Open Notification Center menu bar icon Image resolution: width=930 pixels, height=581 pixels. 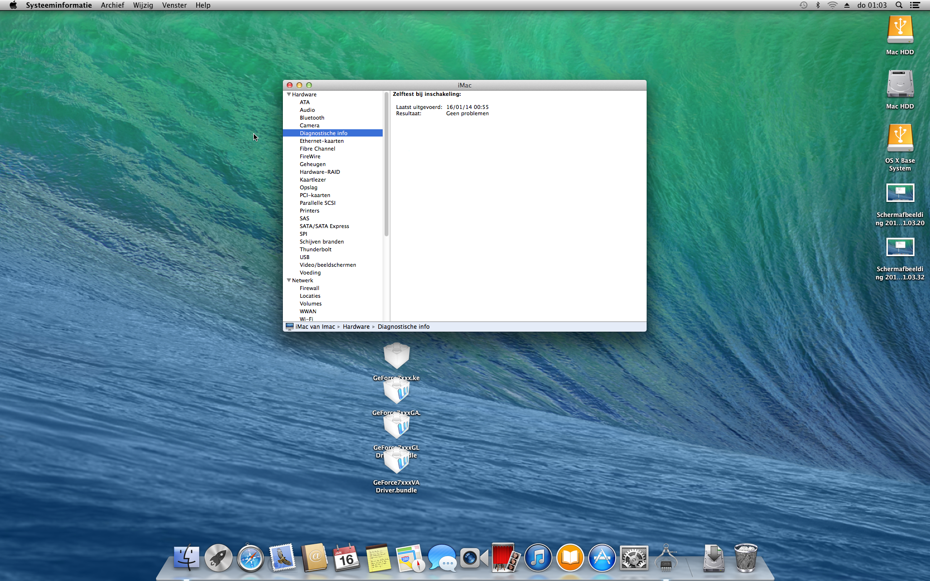pos(915,5)
